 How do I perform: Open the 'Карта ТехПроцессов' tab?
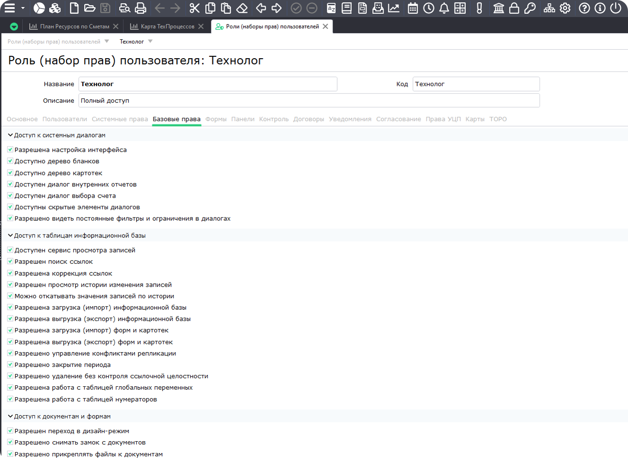click(167, 26)
